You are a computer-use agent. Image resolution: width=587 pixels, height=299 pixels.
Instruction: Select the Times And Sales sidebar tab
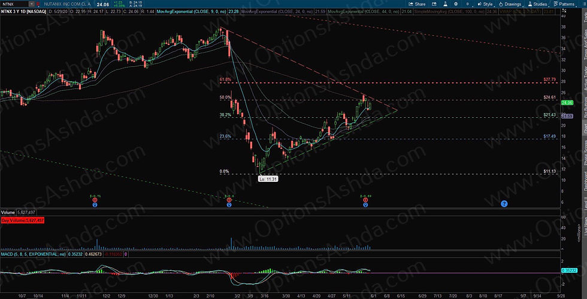584,45
